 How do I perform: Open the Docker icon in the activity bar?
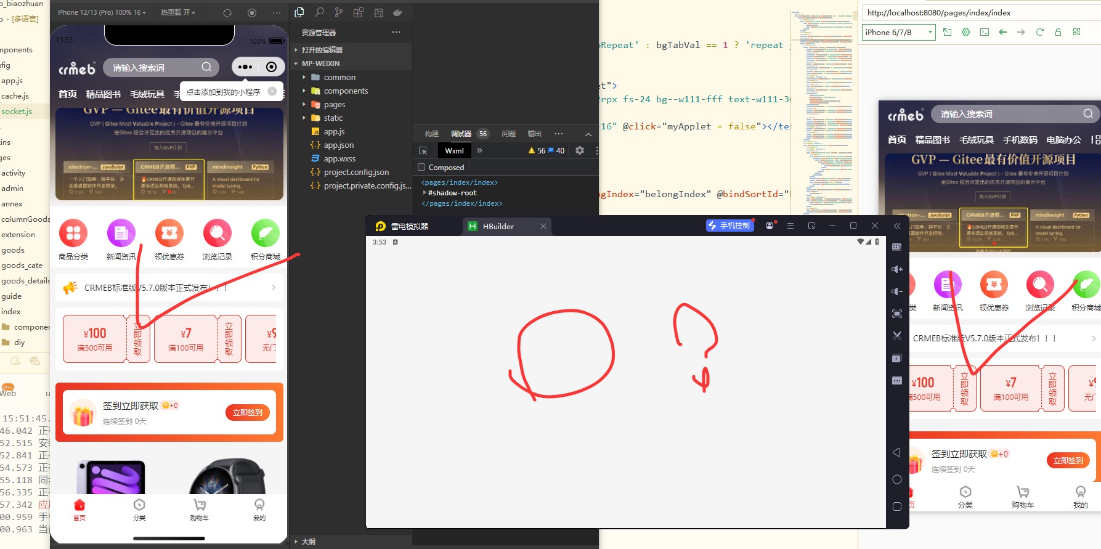pyautogui.click(x=398, y=12)
